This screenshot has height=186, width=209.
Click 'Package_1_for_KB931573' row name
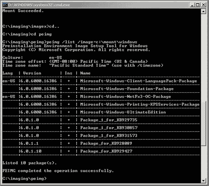click(109, 135)
